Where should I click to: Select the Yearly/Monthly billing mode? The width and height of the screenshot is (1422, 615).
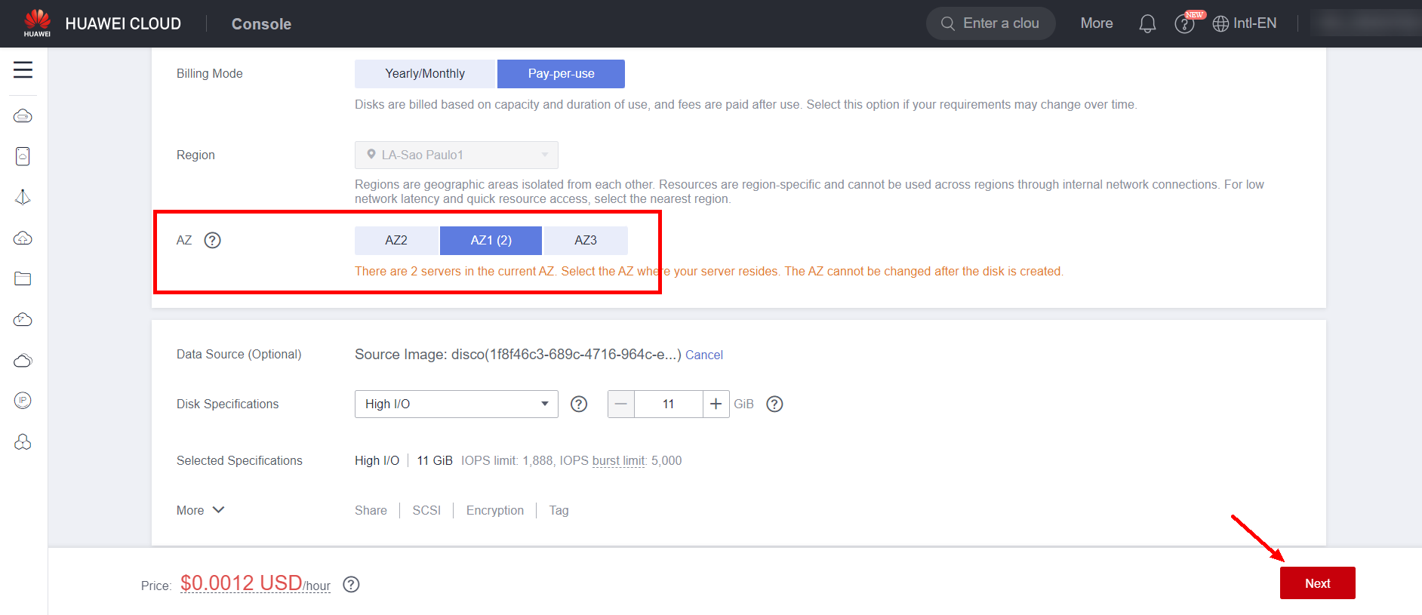[x=425, y=74]
